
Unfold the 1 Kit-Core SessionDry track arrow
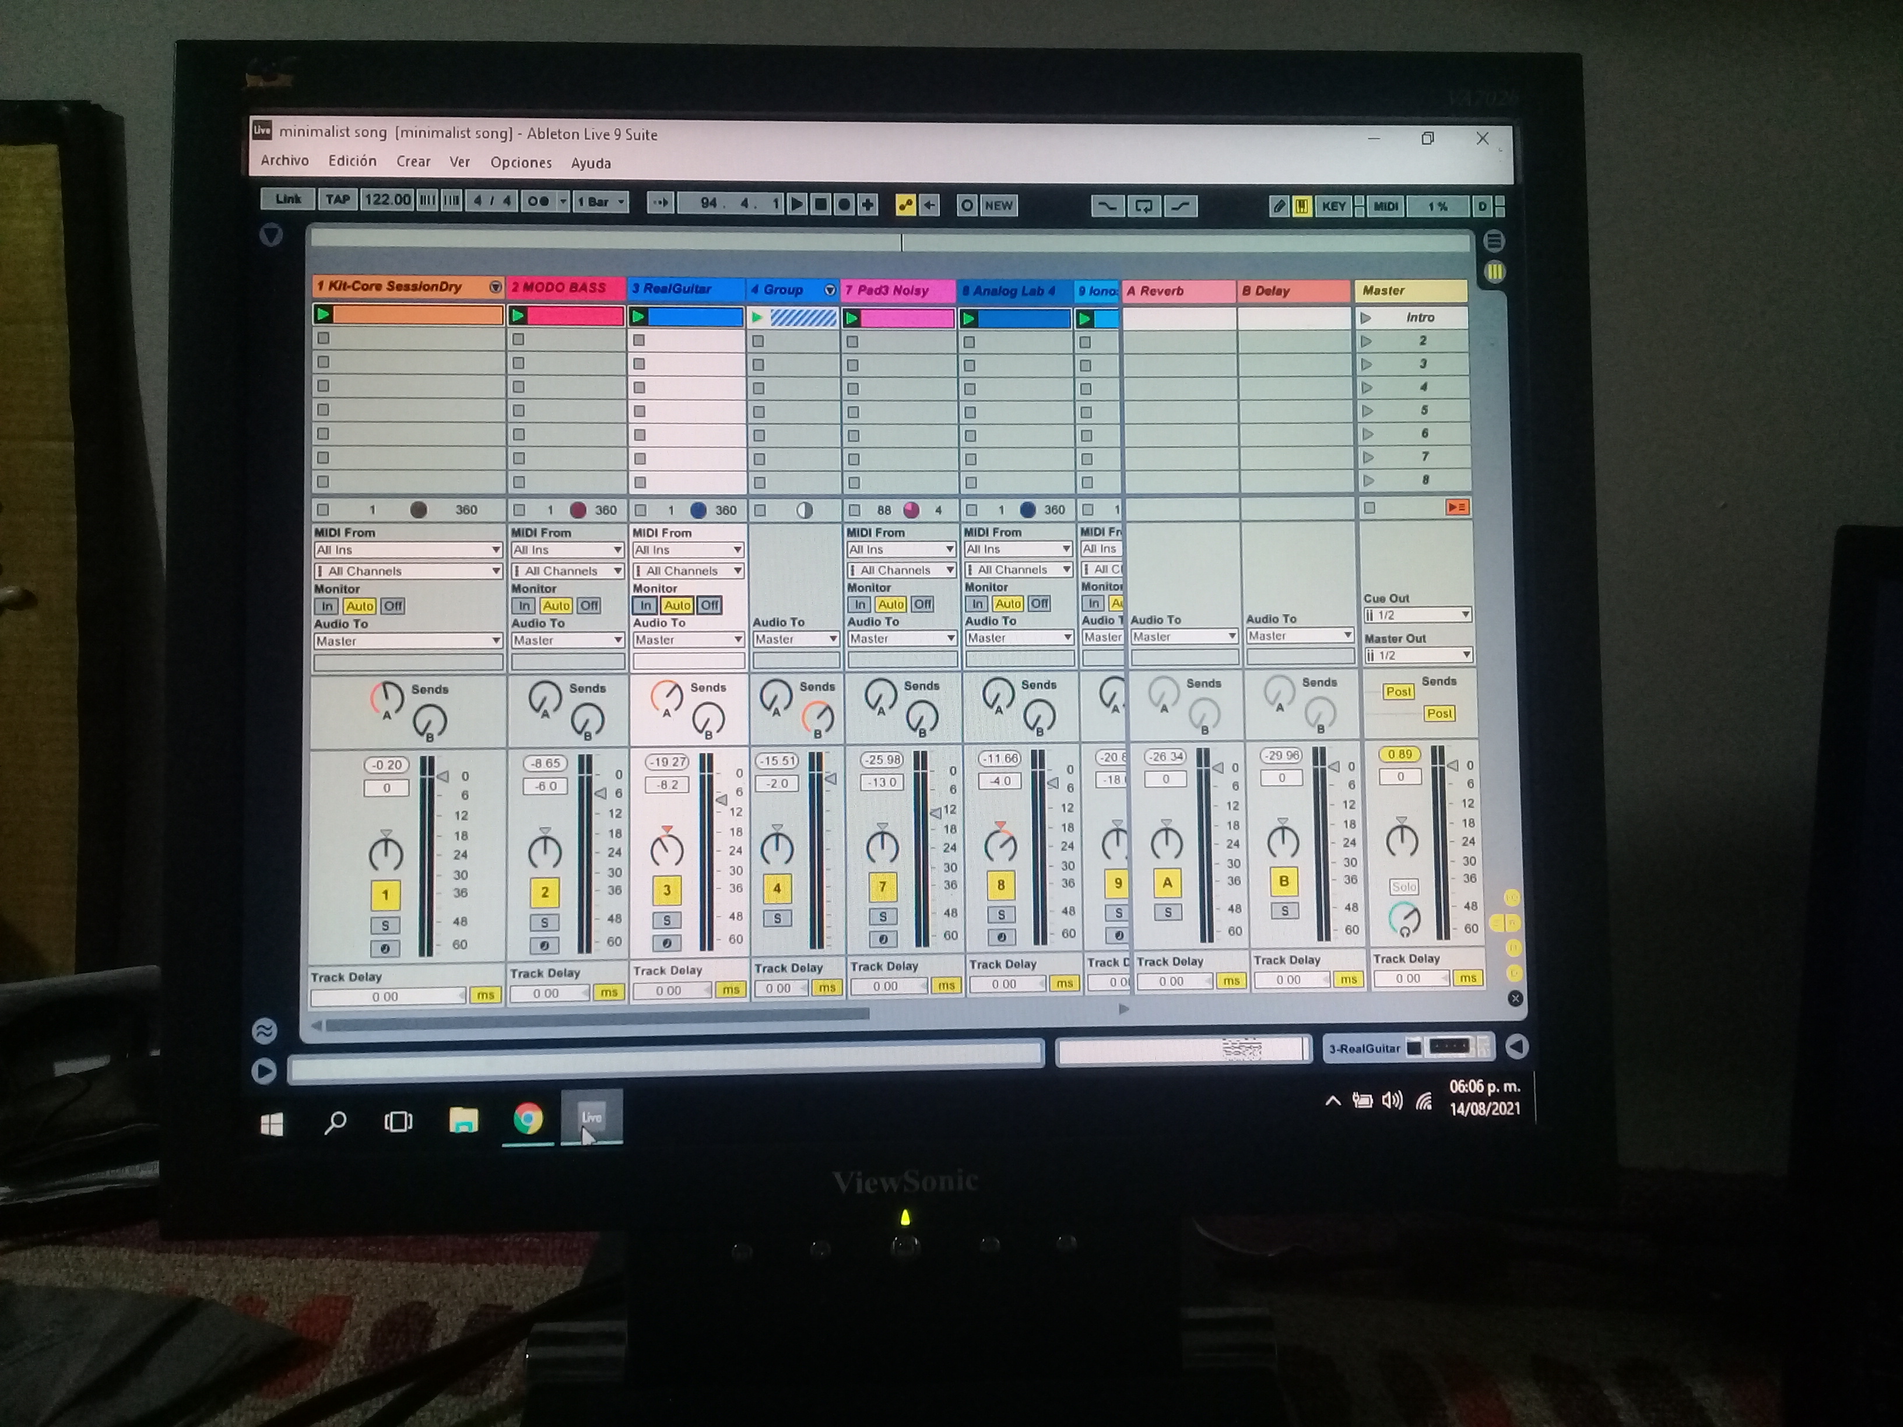[x=496, y=287]
